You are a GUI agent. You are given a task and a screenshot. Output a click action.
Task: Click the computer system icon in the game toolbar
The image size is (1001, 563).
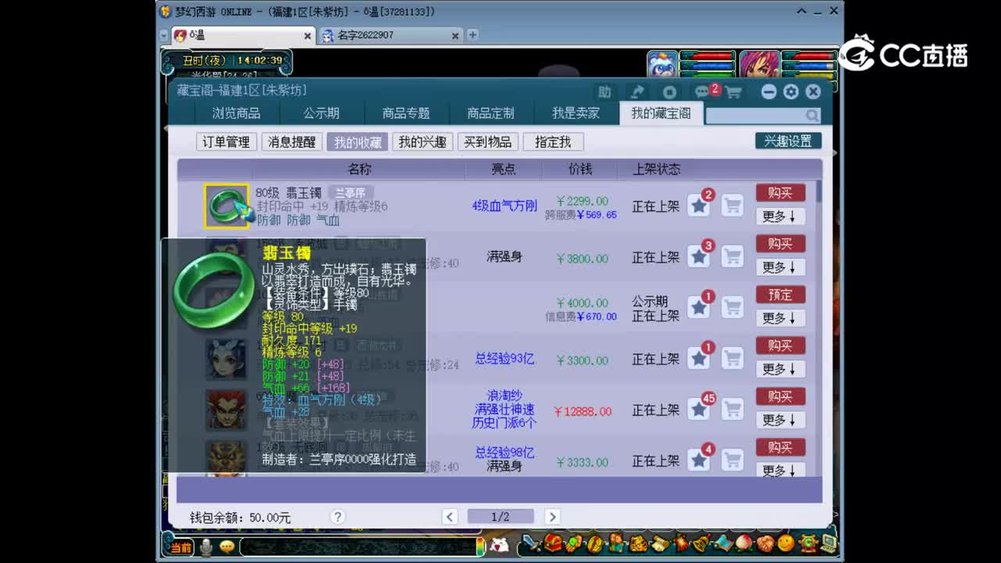[829, 543]
